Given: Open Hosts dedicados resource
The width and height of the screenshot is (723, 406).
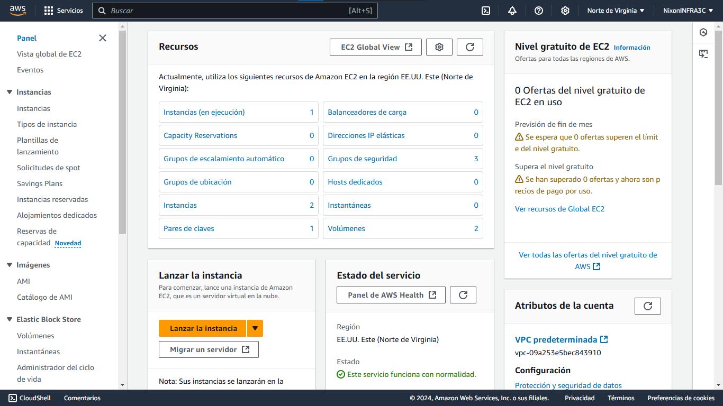Looking at the screenshot, I should click(x=355, y=182).
